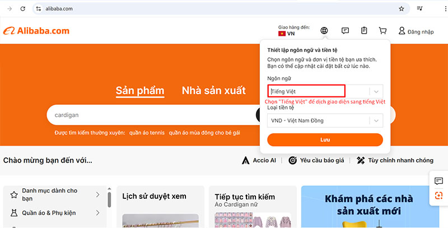Open the orders clipboard icon
This screenshot has width=448, height=228.
[364, 30]
